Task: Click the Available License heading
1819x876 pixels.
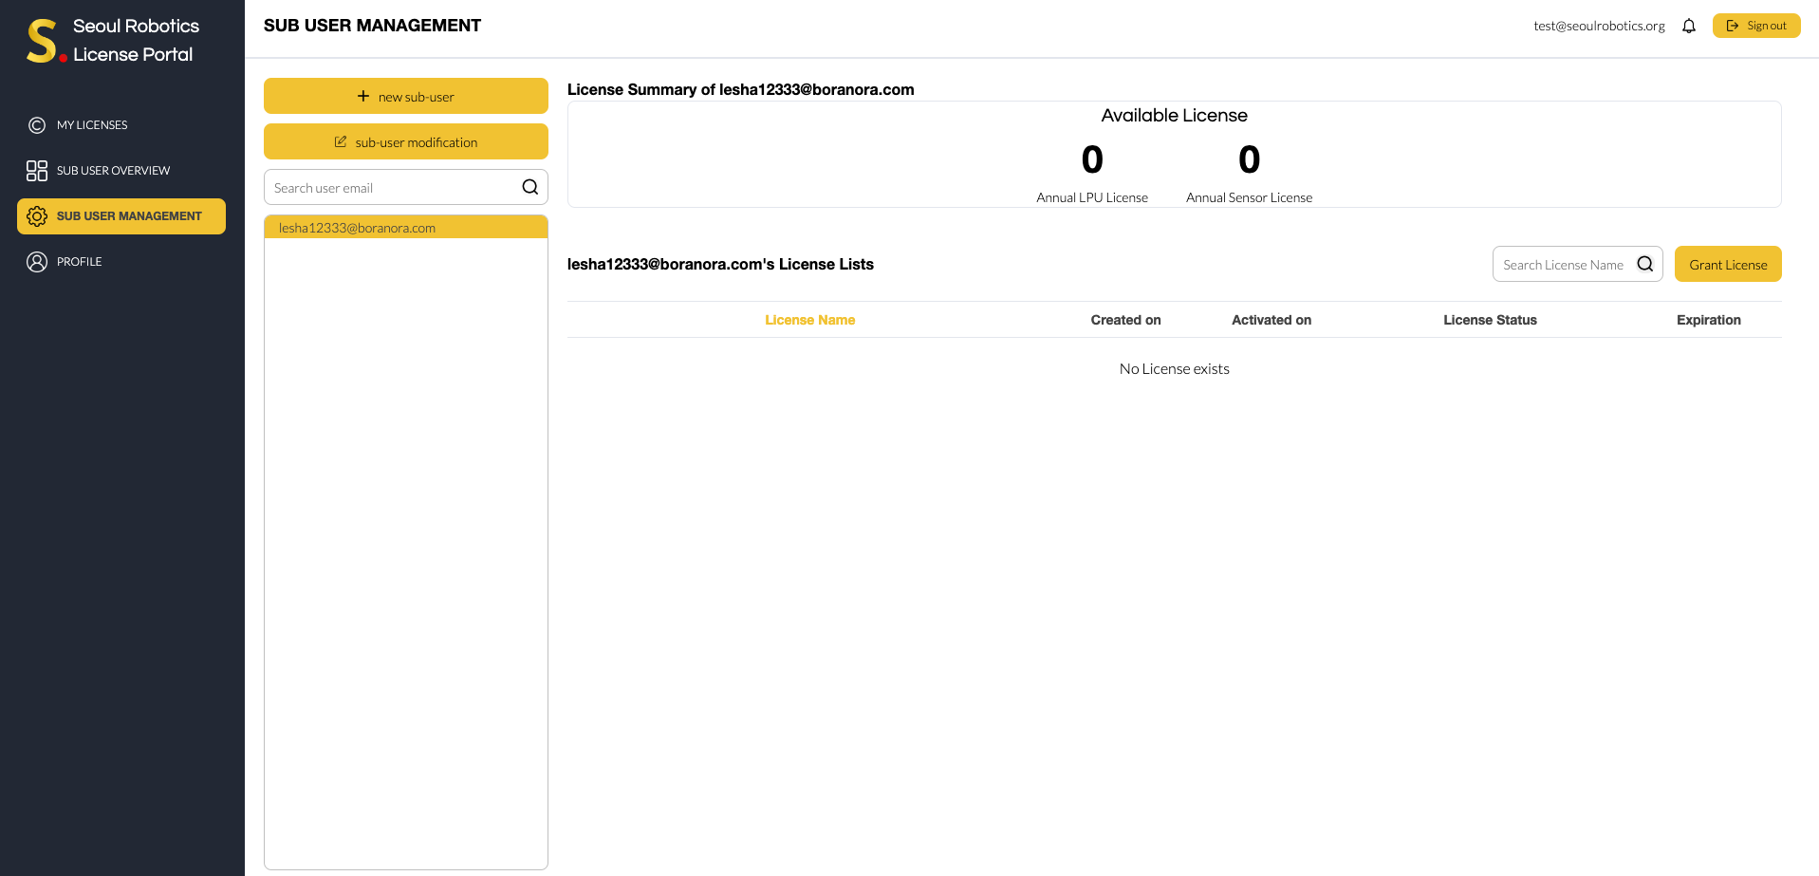Action: click(1174, 116)
